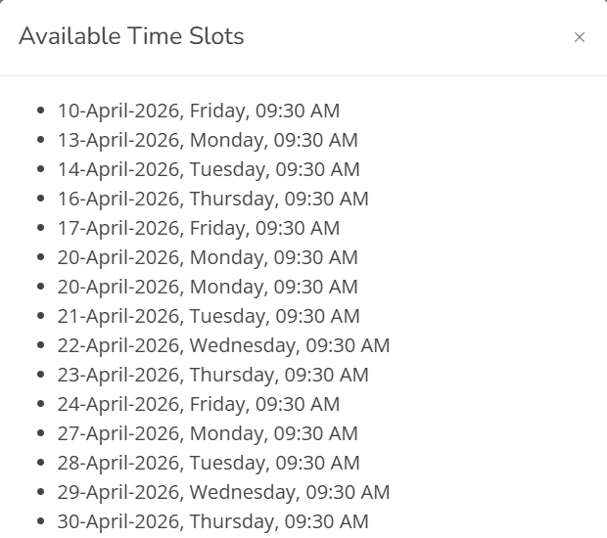Pick the 24-April-2026 Friday slot
This screenshot has height=538, width=607.
tap(199, 404)
